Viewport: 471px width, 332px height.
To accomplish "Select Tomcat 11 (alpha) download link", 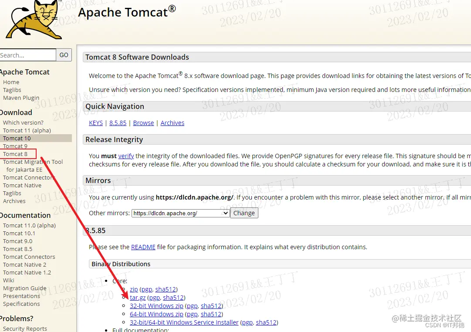I will 27,130.
